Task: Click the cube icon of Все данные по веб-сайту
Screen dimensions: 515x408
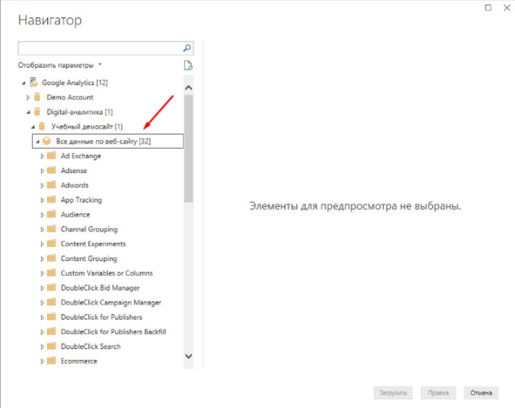Action: pyautogui.click(x=47, y=141)
